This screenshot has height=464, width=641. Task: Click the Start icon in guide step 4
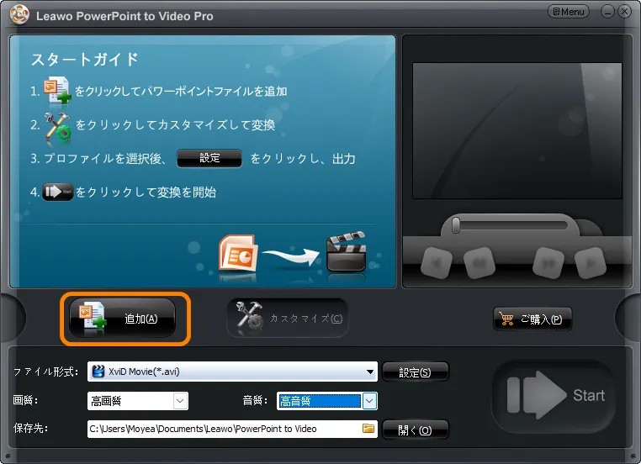pyautogui.click(x=58, y=192)
